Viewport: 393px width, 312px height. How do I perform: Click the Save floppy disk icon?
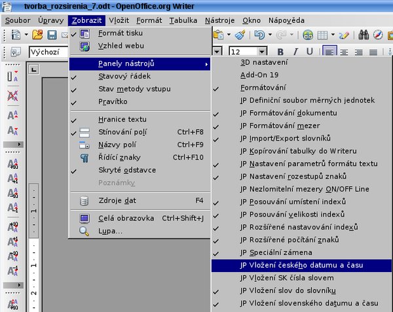click(x=52, y=35)
